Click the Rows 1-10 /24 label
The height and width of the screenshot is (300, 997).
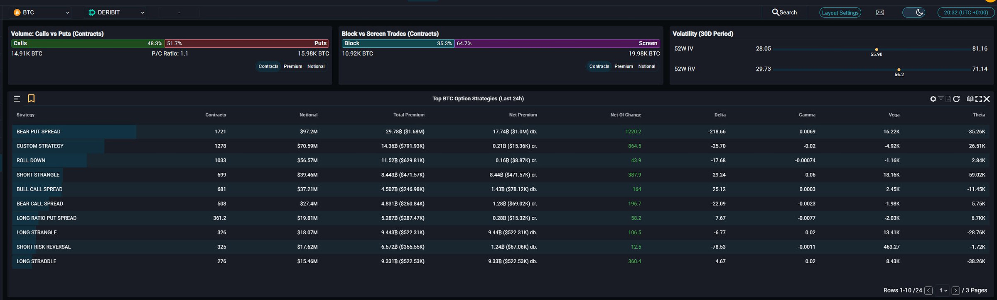(x=903, y=290)
